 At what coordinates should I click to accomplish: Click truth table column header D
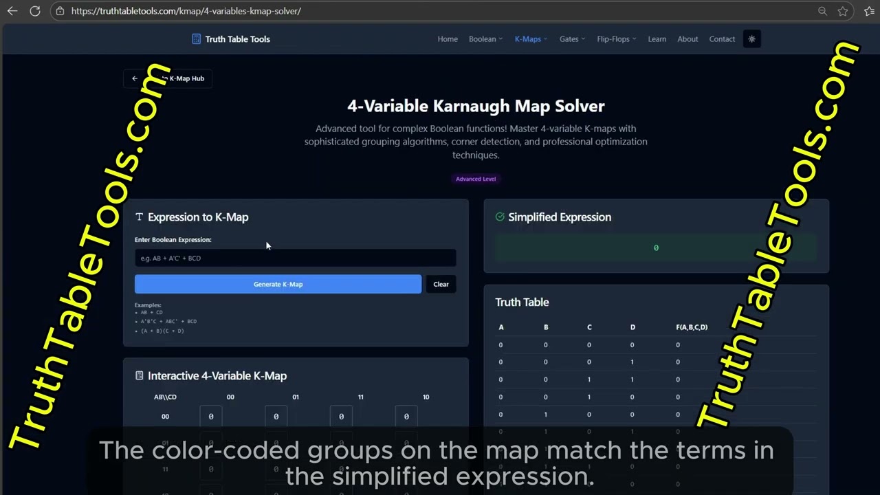point(632,327)
